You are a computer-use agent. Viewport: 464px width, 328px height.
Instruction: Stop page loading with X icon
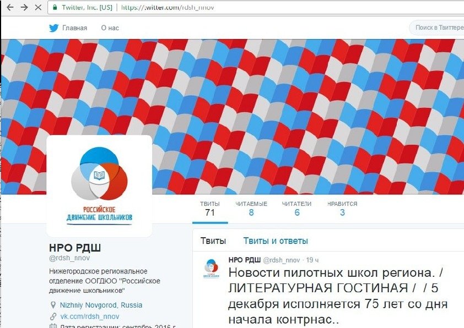point(38,7)
